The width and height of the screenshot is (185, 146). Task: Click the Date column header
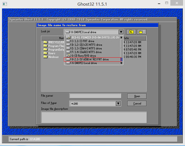(x=135, y=38)
